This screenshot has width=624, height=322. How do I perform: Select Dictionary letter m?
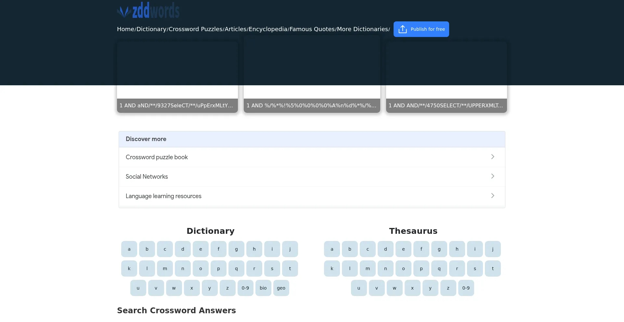(x=165, y=268)
